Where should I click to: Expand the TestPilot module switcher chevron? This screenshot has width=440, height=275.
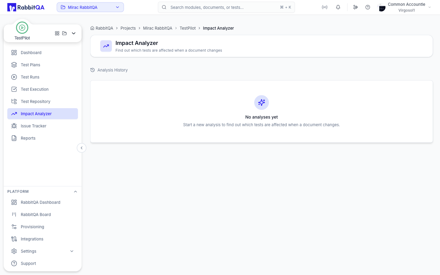[x=74, y=33]
